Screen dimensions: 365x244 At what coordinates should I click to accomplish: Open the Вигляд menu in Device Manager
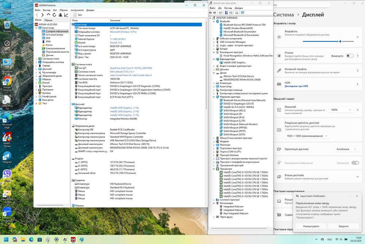[228, 8]
